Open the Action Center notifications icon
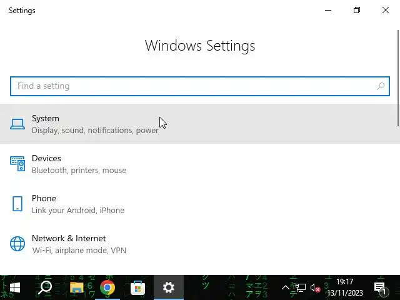 (x=381, y=288)
